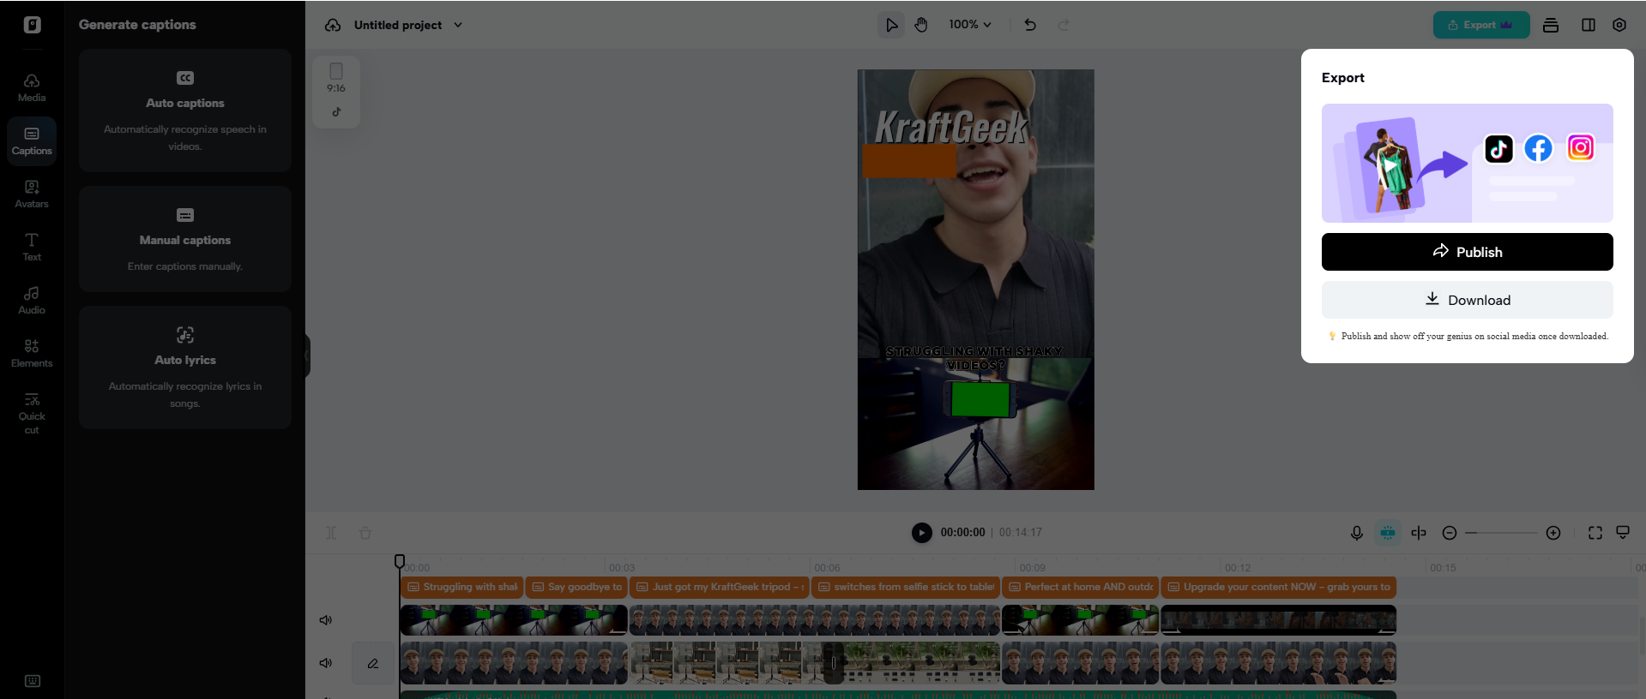Click the Download button
1646x699 pixels.
pos(1468,300)
